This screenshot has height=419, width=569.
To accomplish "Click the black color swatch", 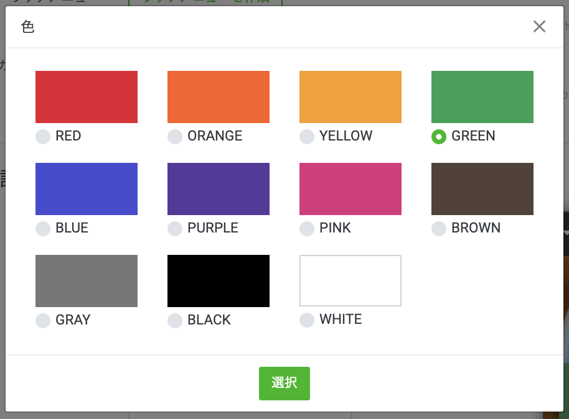I will [219, 281].
